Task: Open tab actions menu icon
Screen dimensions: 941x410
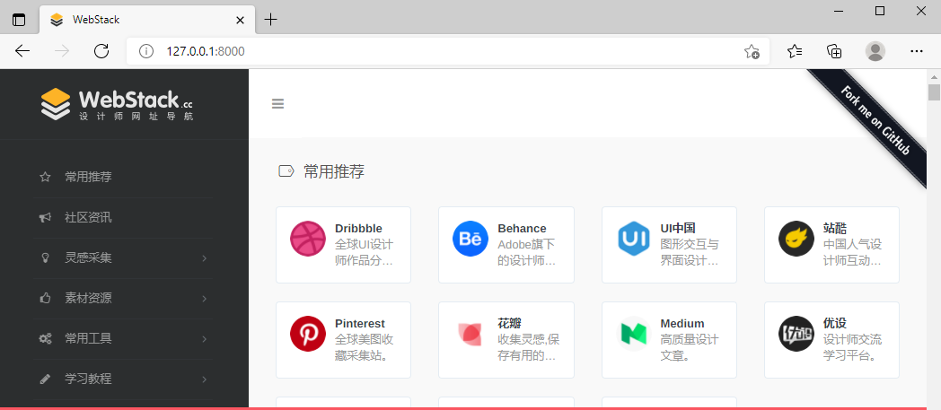Action: tap(19, 19)
